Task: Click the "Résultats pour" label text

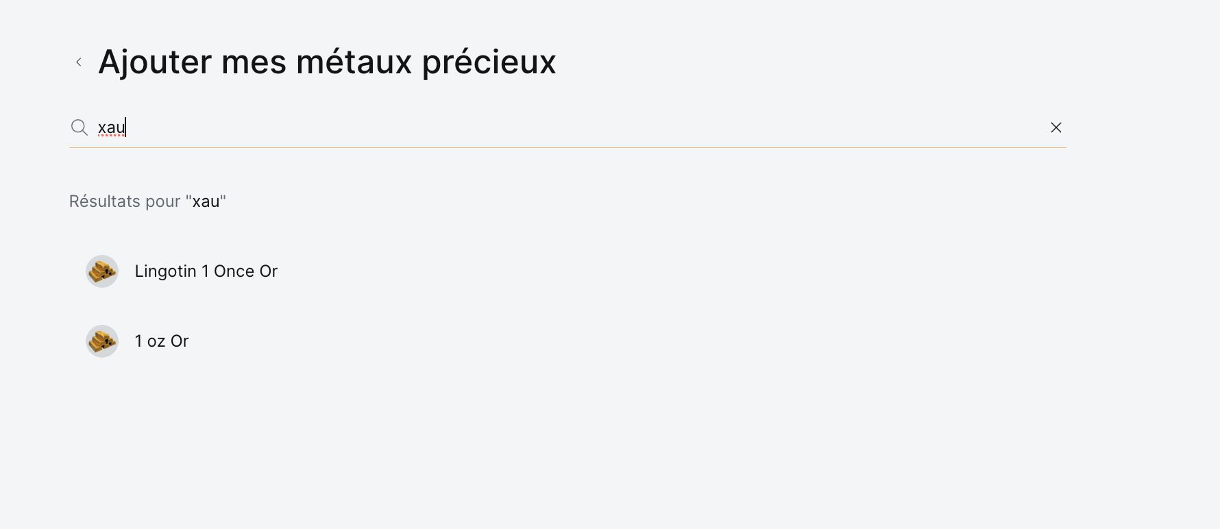Action: click(x=125, y=201)
